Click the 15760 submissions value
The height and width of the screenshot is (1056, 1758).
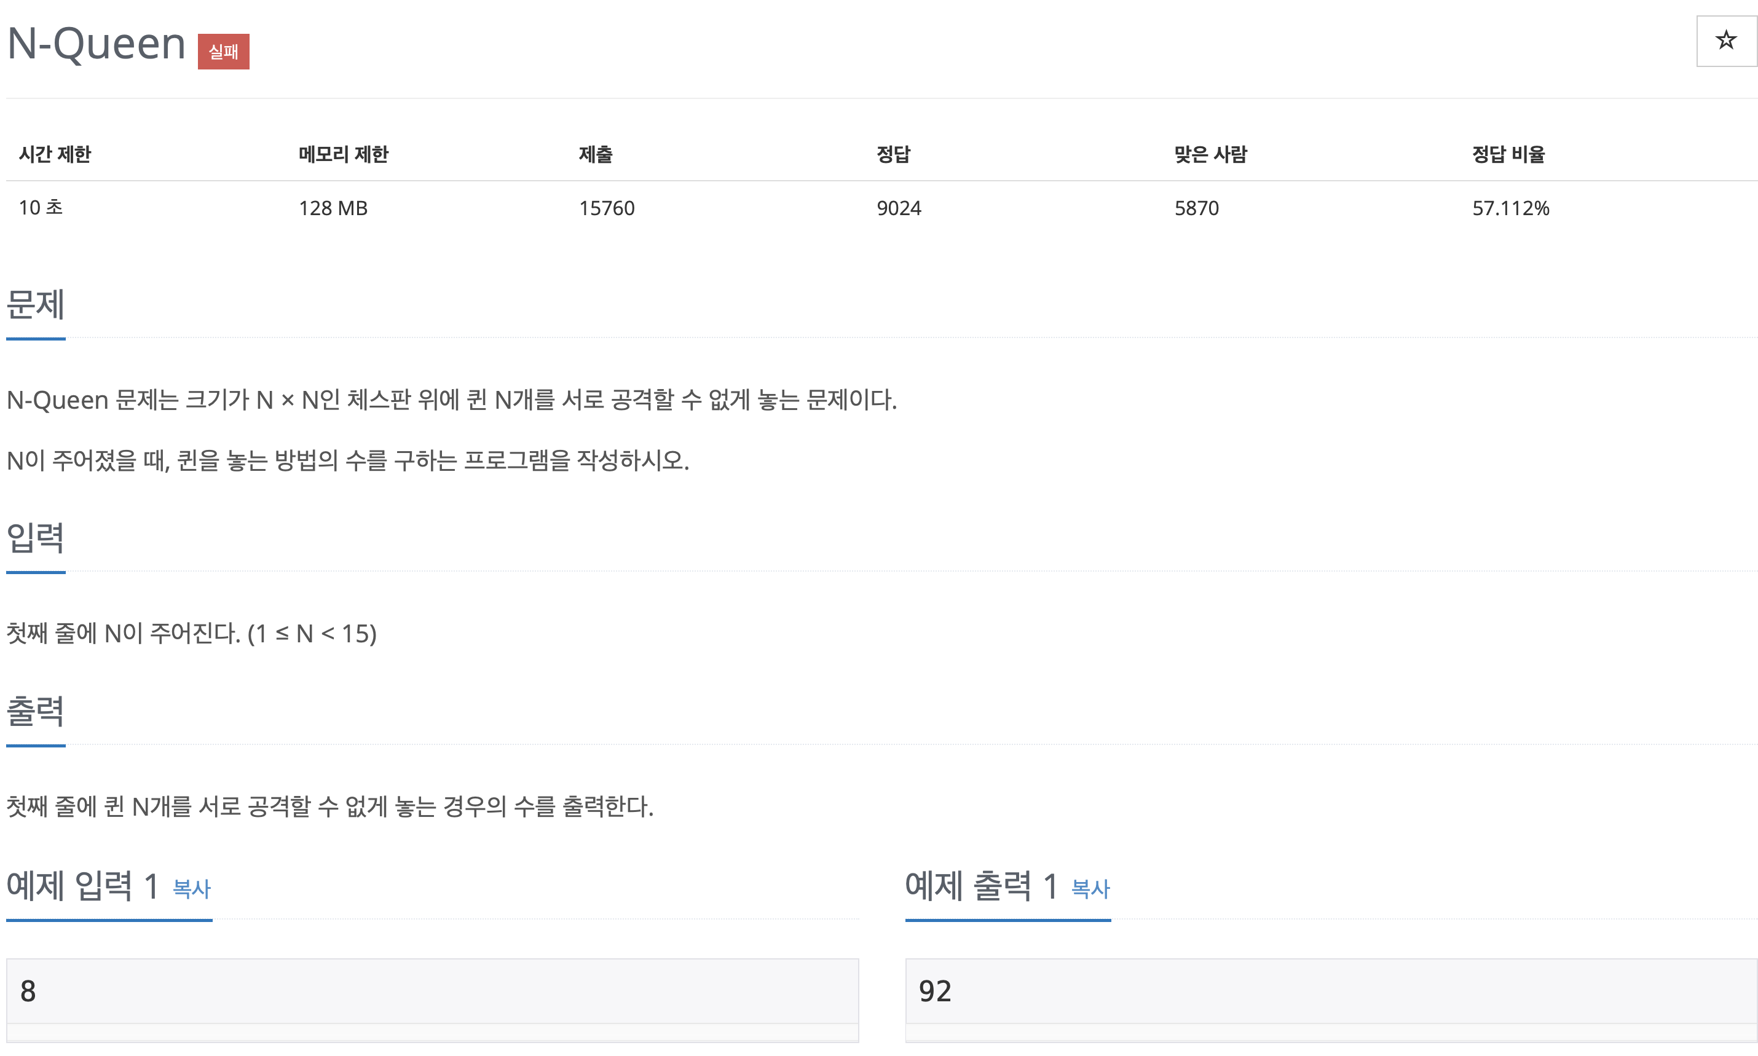(606, 208)
